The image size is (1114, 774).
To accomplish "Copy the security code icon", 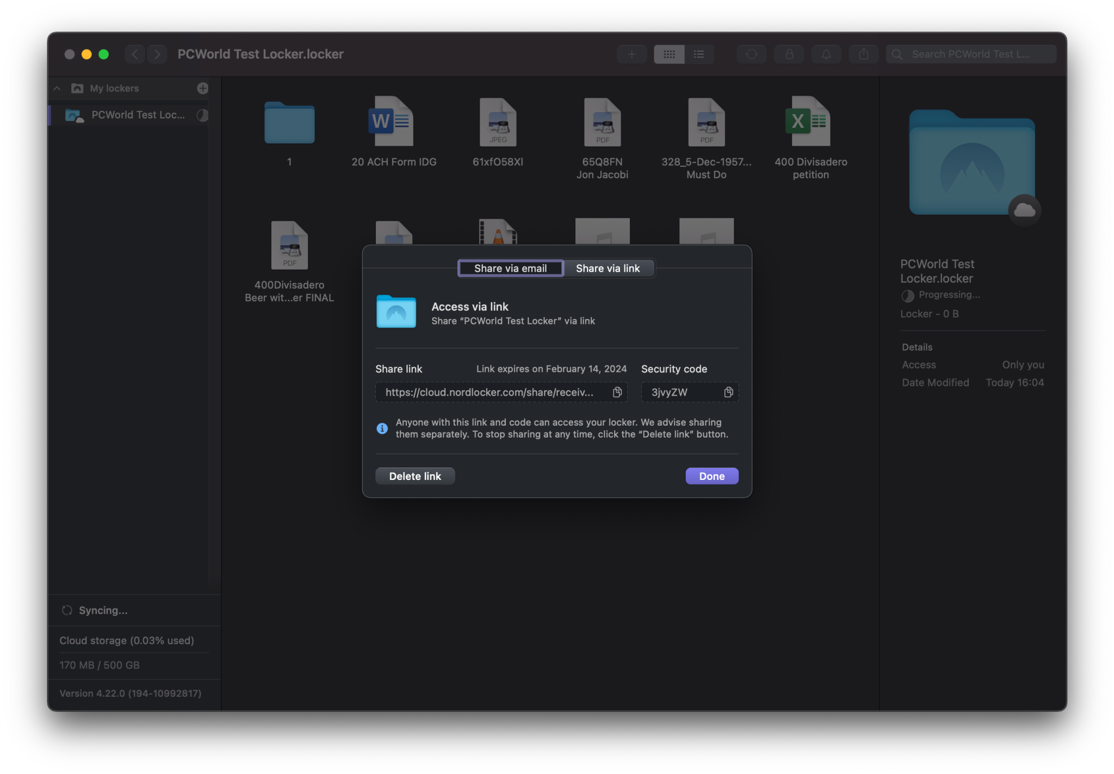I will tap(728, 392).
